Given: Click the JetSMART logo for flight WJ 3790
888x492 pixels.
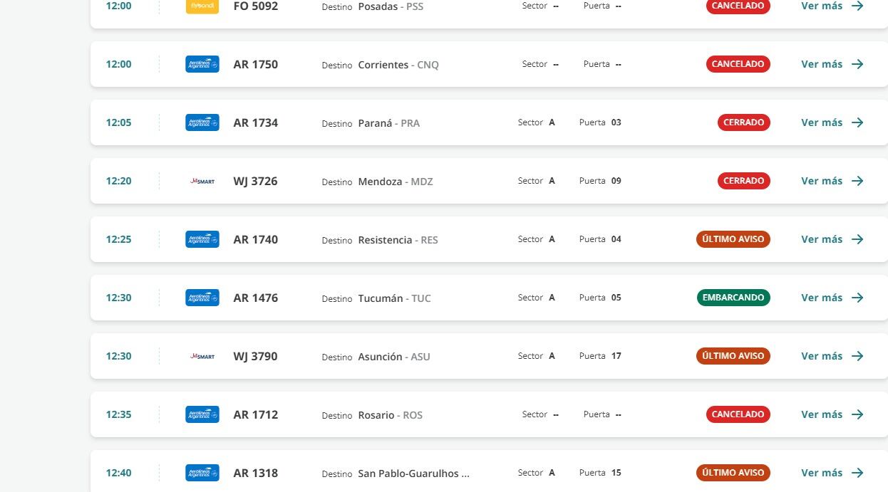Looking at the screenshot, I should pyautogui.click(x=202, y=356).
